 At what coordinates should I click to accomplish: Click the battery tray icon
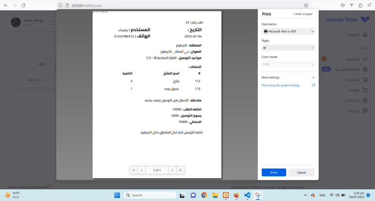(343, 195)
